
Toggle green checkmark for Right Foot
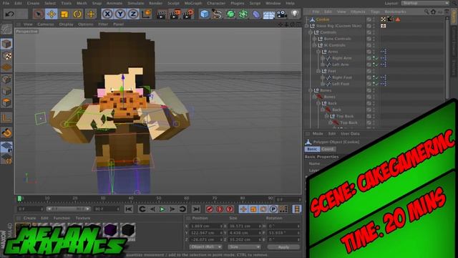point(377,77)
